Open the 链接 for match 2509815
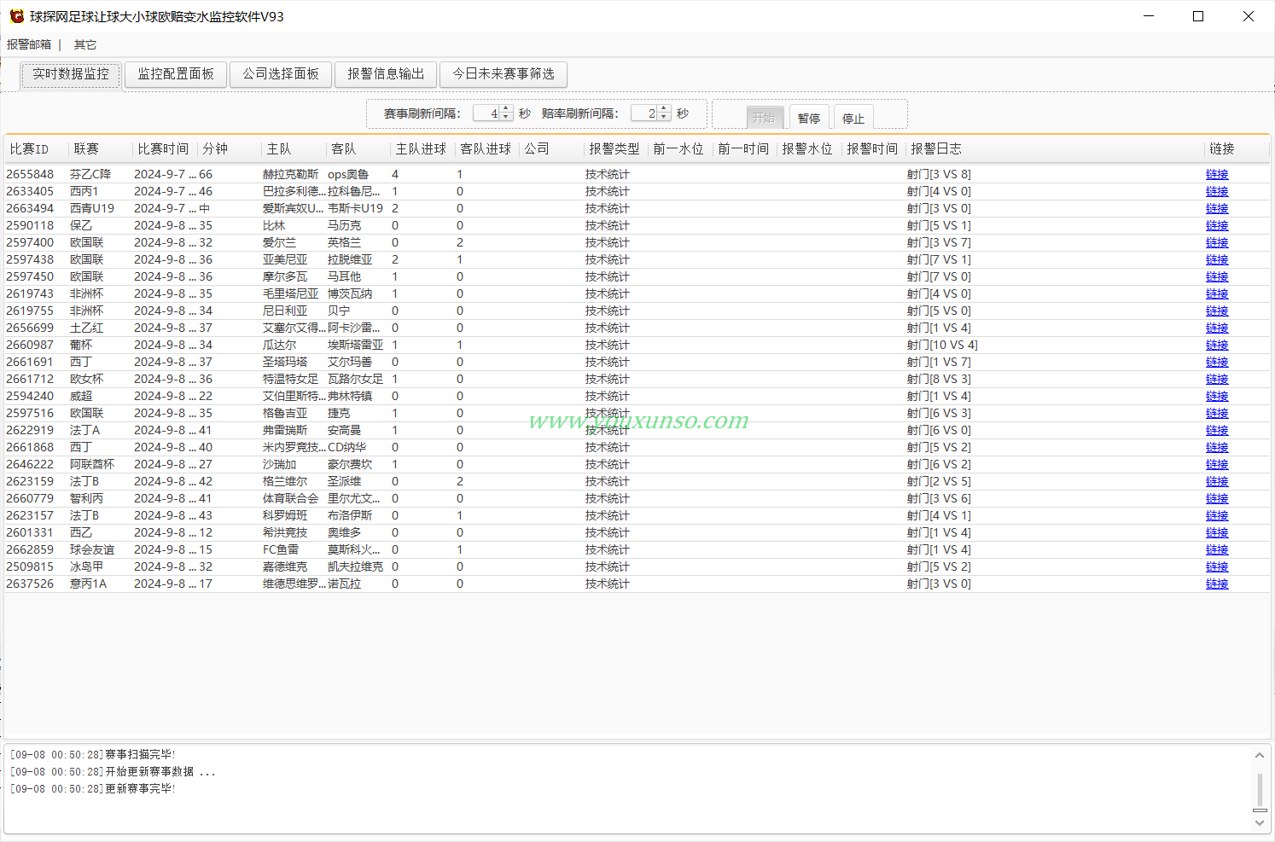Viewport: 1275px width, 842px height. coord(1217,567)
